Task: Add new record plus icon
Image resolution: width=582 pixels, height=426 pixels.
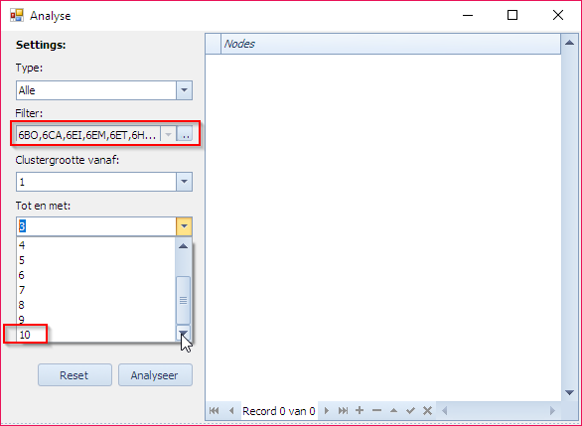Action: point(360,410)
